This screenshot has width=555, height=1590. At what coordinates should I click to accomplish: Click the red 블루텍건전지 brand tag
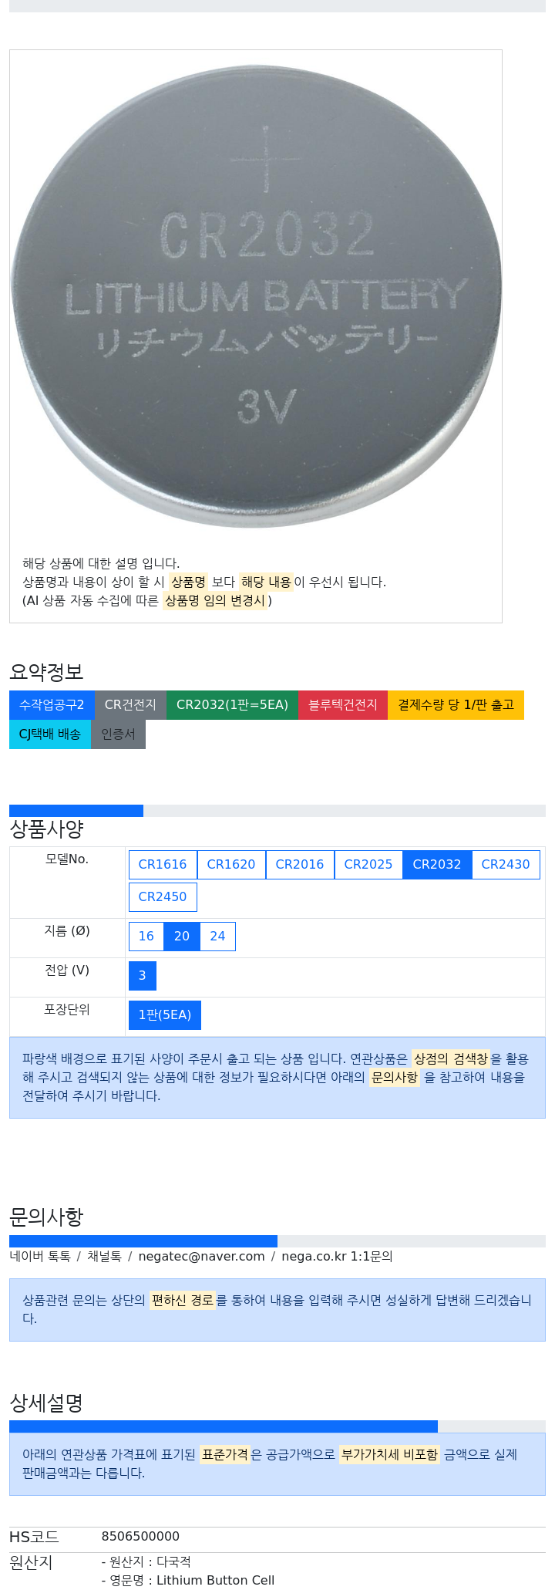343,705
